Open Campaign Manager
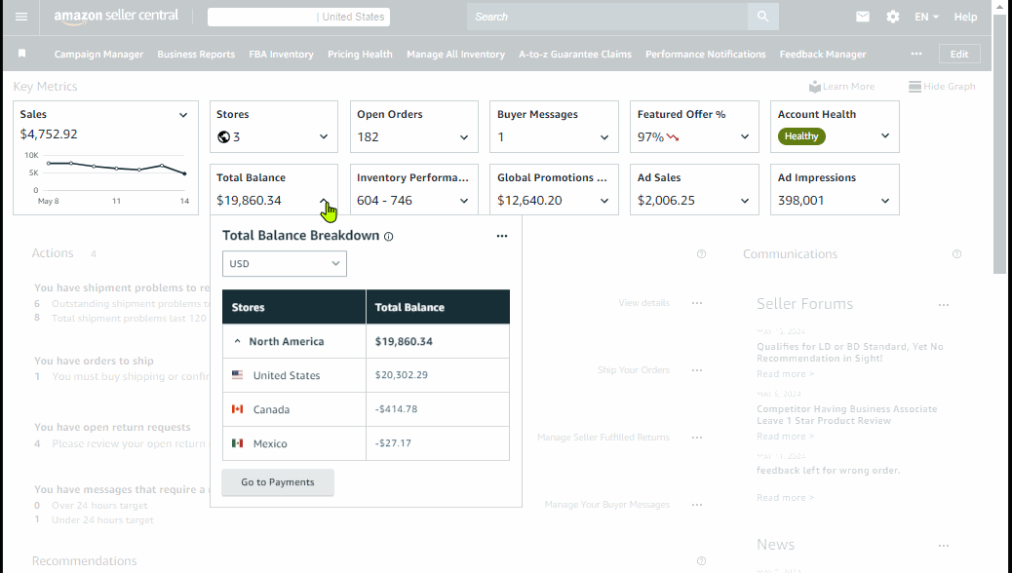 click(98, 55)
